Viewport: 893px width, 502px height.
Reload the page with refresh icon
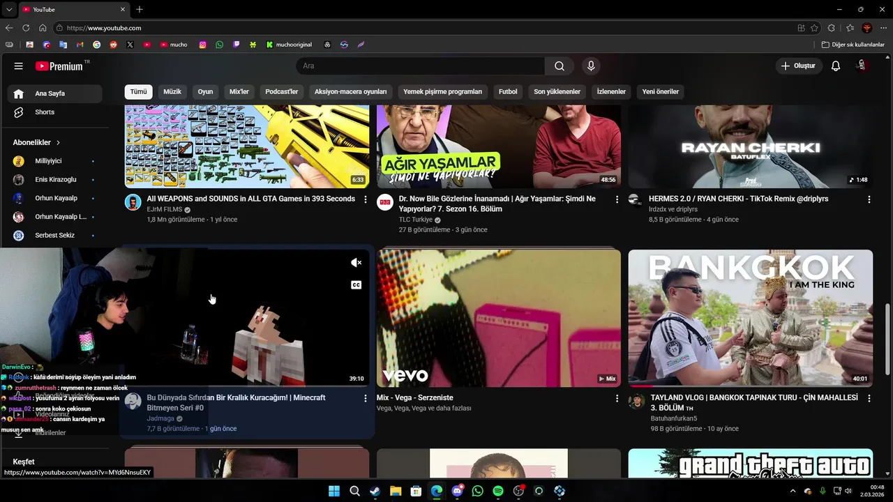tap(26, 28)
